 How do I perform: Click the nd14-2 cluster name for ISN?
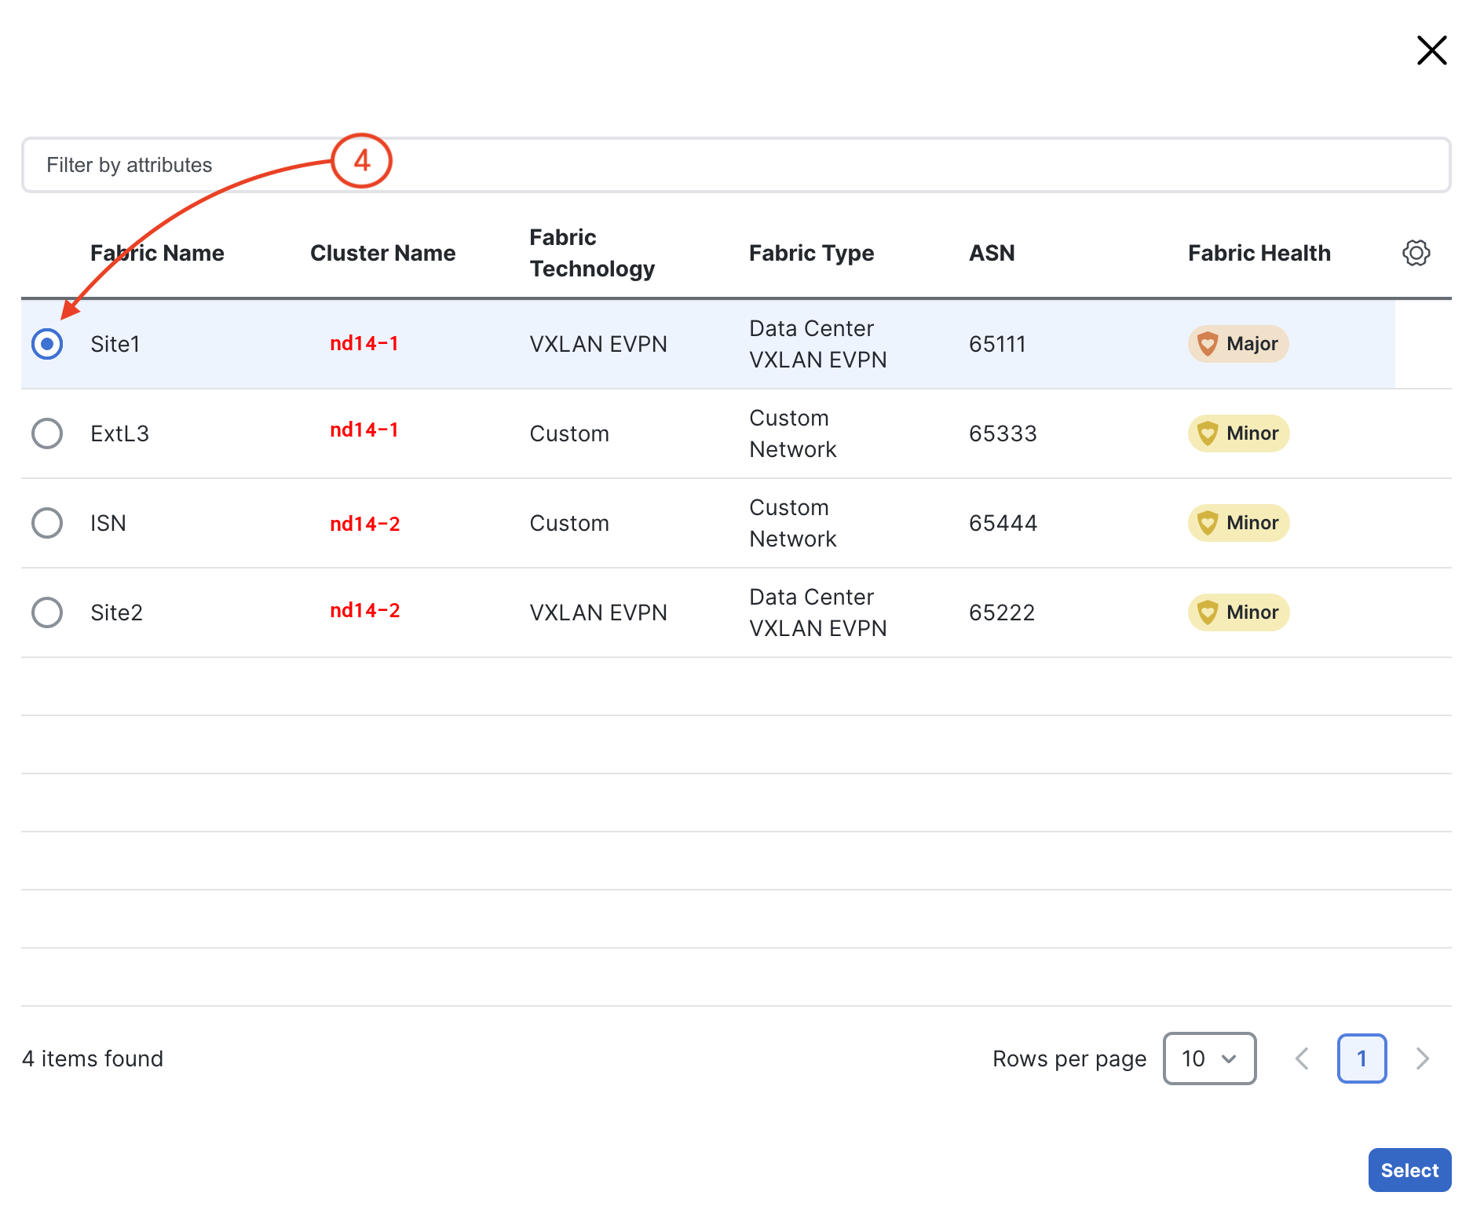(364, 524)
